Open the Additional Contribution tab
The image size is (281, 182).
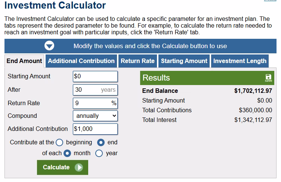tap(81, 61)
